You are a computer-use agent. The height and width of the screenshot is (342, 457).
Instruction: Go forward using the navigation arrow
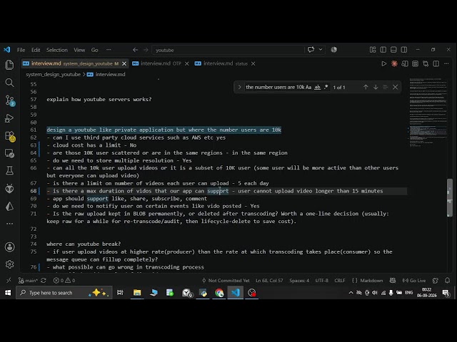[146, 50]
